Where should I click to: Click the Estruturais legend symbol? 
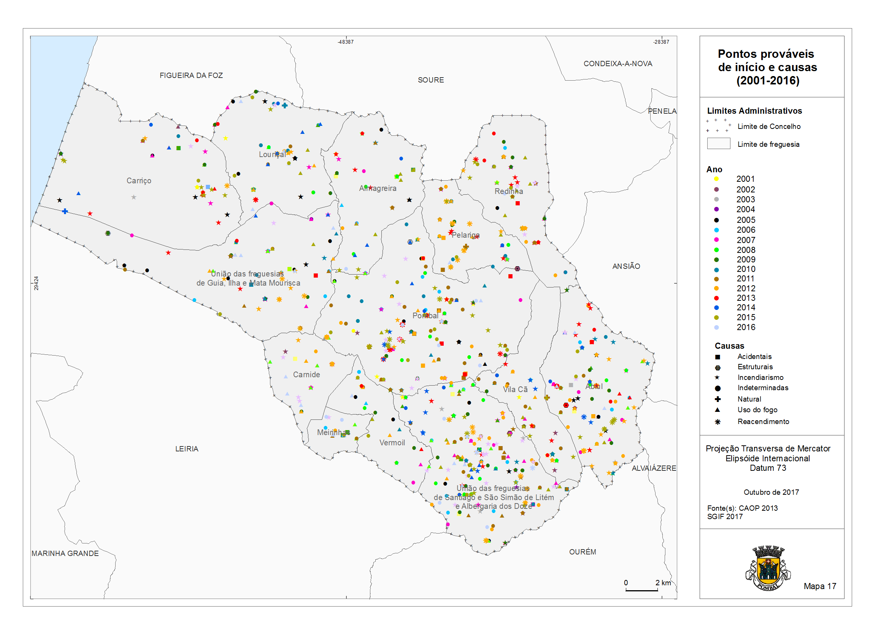tap(718, 368)
